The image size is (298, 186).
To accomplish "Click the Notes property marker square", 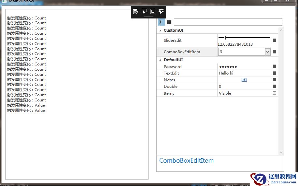I will (x=275, y=80).
